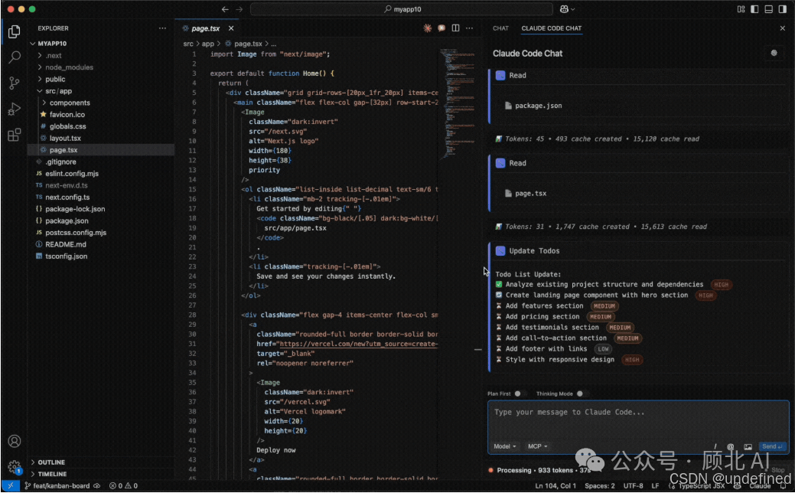Open the Model dropdown
This screenshot has height=493, width=795.
pyautogui.click(x=504, y=446)
